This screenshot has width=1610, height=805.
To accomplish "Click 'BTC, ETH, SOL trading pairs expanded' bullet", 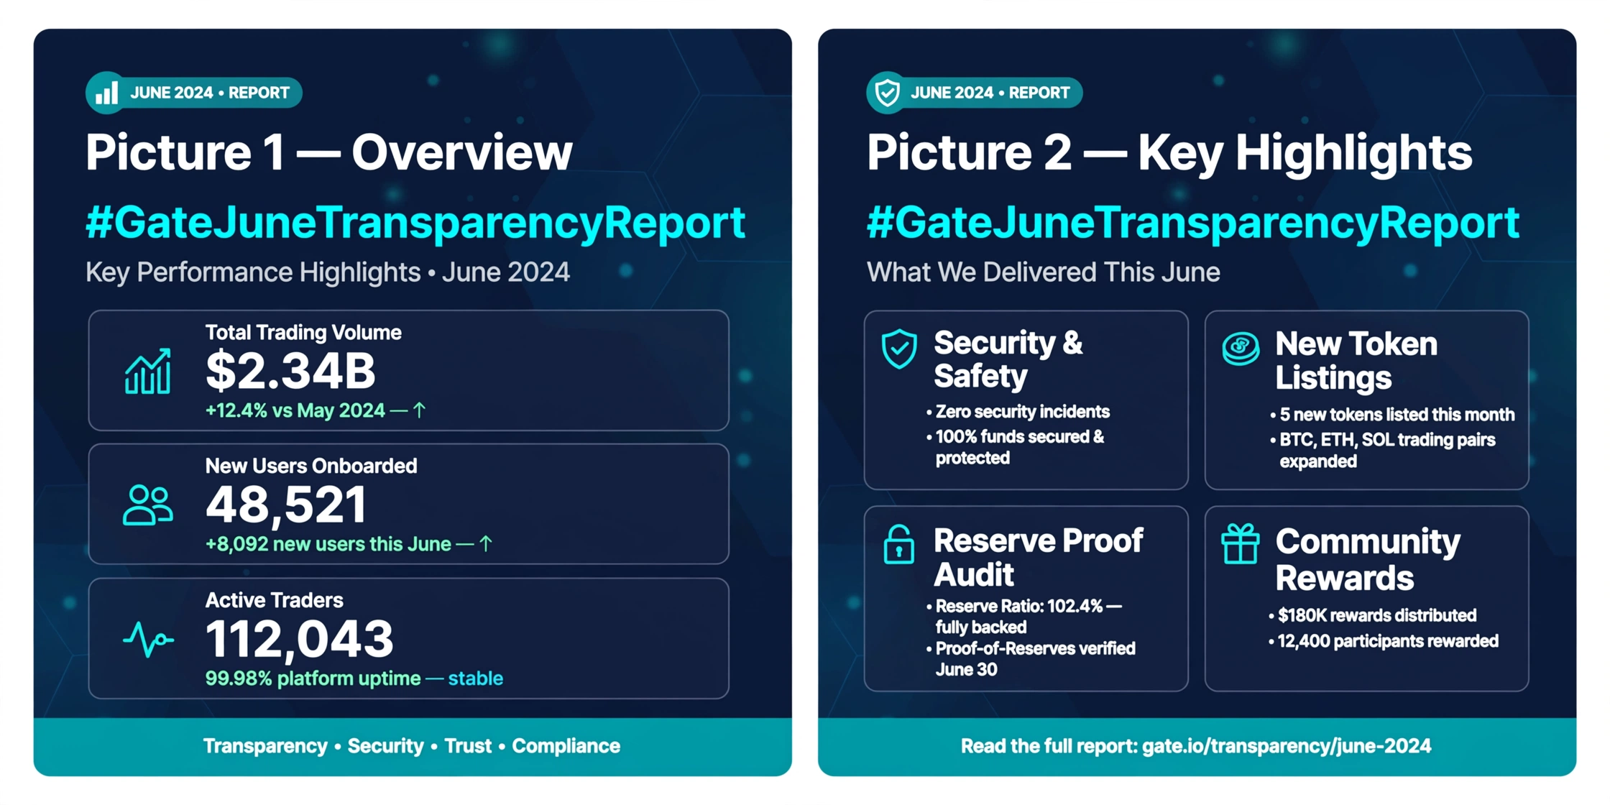I will [1382, 451].
